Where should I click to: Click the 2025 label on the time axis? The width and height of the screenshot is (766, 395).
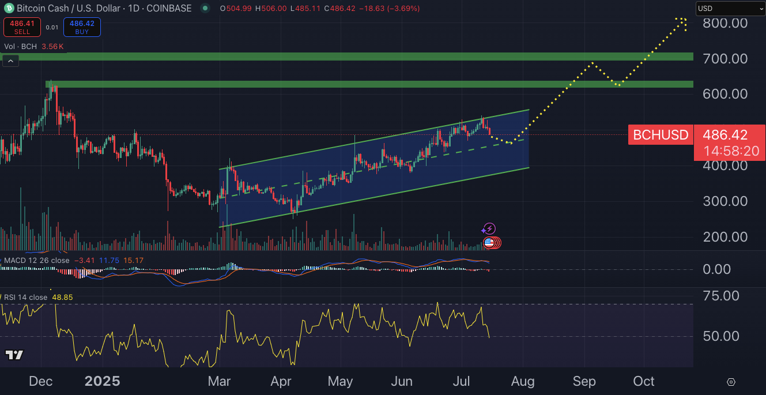pyautogui.click(x=102, y=381)
